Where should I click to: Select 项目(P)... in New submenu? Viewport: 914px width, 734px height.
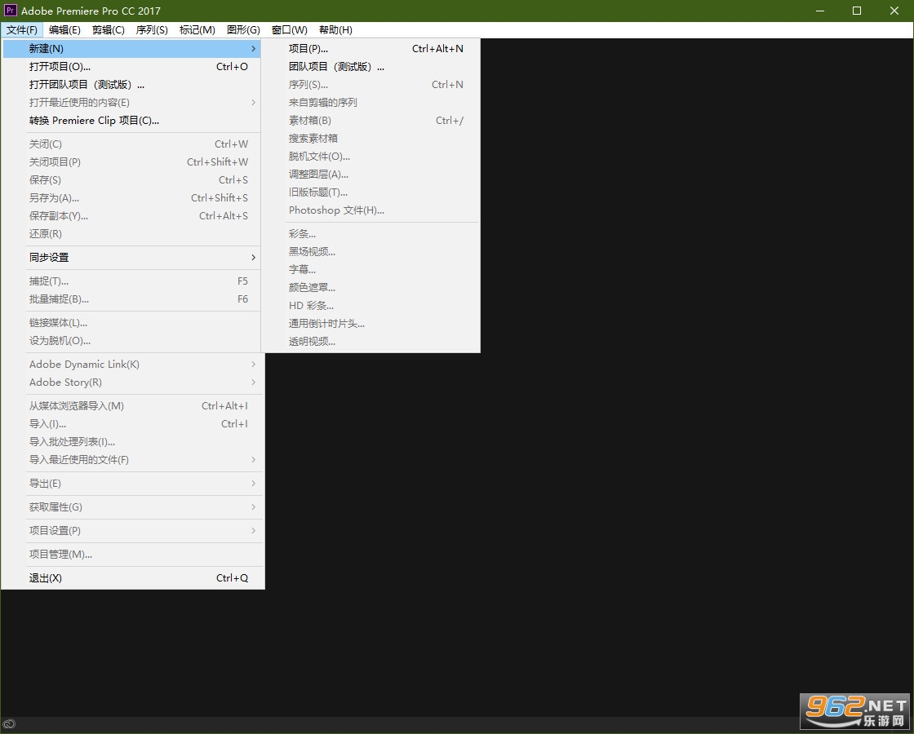pos(370,49)
